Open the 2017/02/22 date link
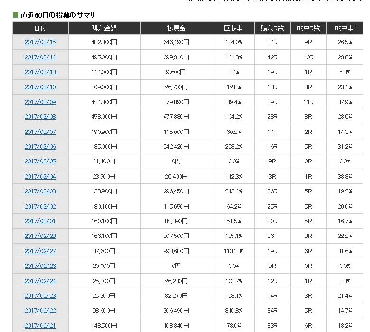This screenshot has width=370, height=332. click(40, 311)
